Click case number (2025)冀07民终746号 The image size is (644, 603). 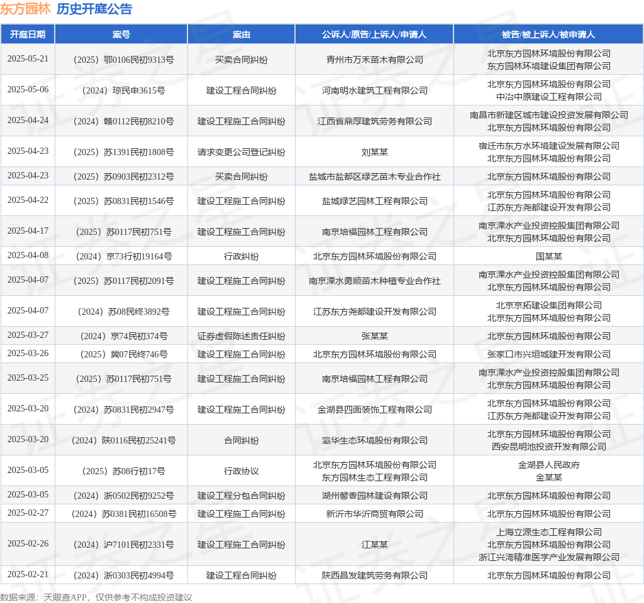point(124,354)
